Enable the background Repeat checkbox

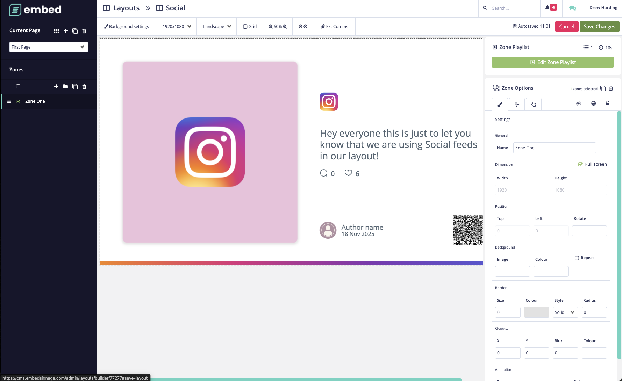(577, 258)
